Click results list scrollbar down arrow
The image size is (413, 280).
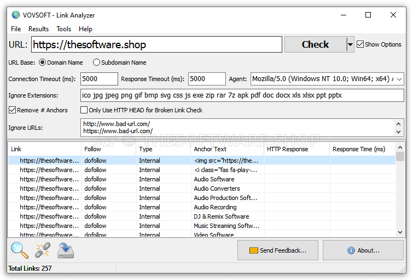(x=400, y=232)
